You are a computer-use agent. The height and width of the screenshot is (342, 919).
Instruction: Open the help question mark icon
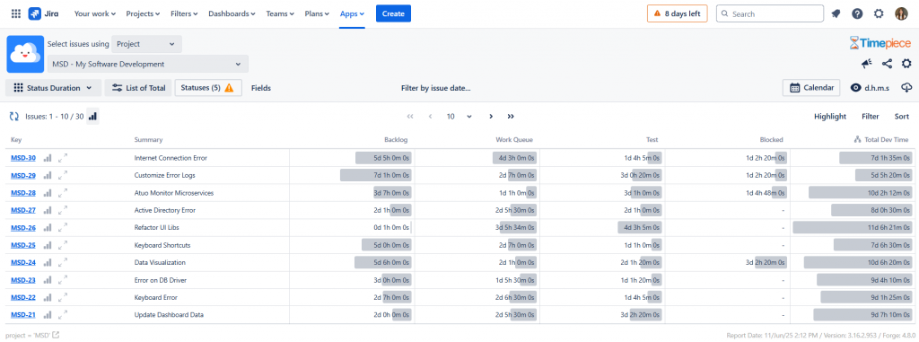pyautogui.click(x=857, y=13)
